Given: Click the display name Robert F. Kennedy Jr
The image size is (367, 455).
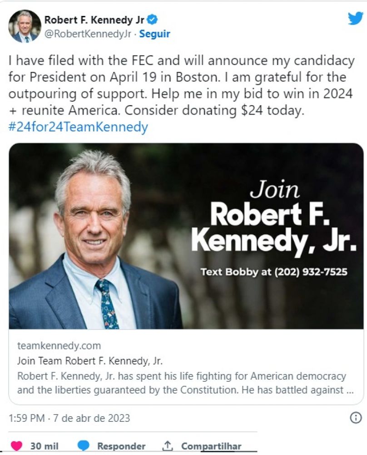Looking at the screenshot, I should tap(94, 20).
